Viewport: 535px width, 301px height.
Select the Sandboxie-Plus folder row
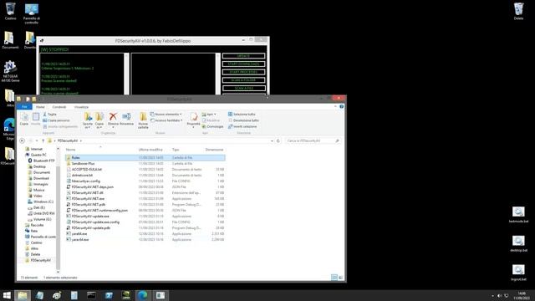(145, 164)
